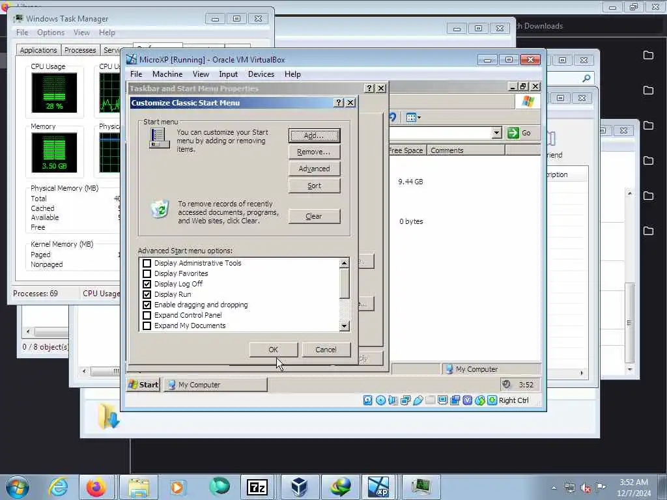The height and width of the screenshot is (500, 667).
Task: Click the optical disk indicator in the VirtualBox status bar
Action: [x=380, y=400]
